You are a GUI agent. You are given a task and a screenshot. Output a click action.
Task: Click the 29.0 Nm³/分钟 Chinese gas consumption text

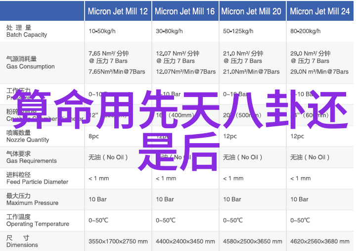coord(311,53)
